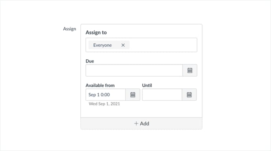Click the Until field label
This screenshot has width=271, height=151.
point(147,85)
